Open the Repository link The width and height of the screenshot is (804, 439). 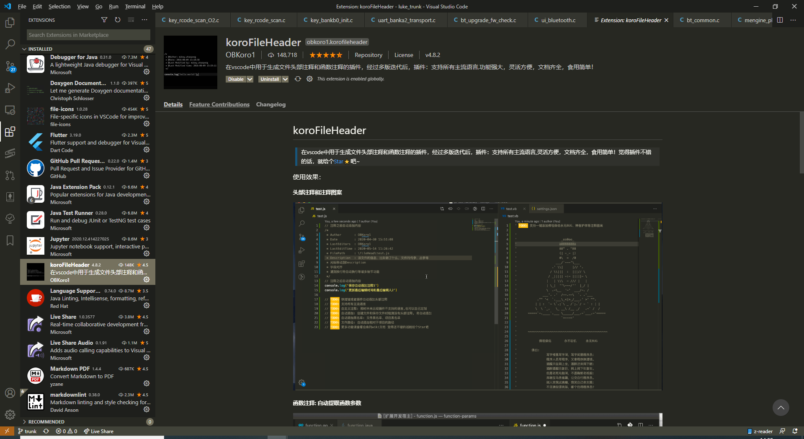368,55
